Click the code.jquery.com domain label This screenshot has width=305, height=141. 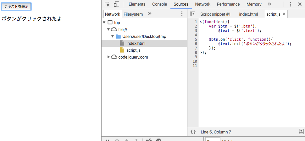coord(133,57)
